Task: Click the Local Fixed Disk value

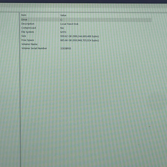Action: [69, 24]
